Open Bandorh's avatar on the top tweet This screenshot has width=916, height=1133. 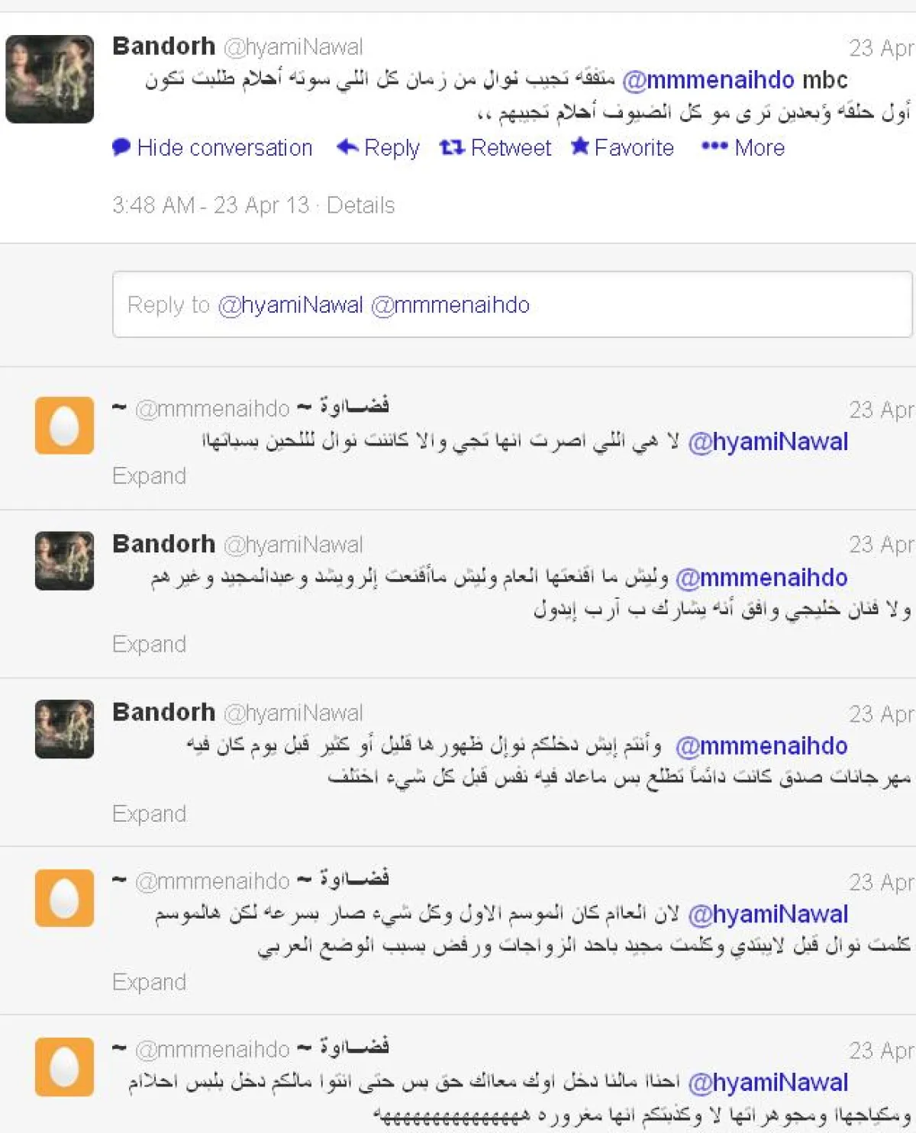tap(50, 79)
